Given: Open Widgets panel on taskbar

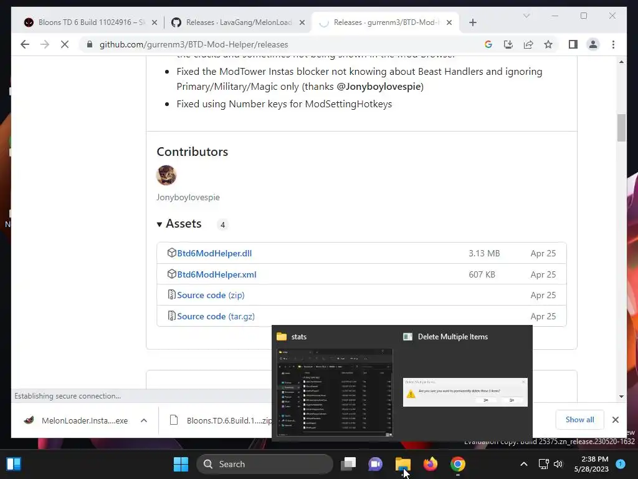Looking at the screenshot, I should pos(14,464).
